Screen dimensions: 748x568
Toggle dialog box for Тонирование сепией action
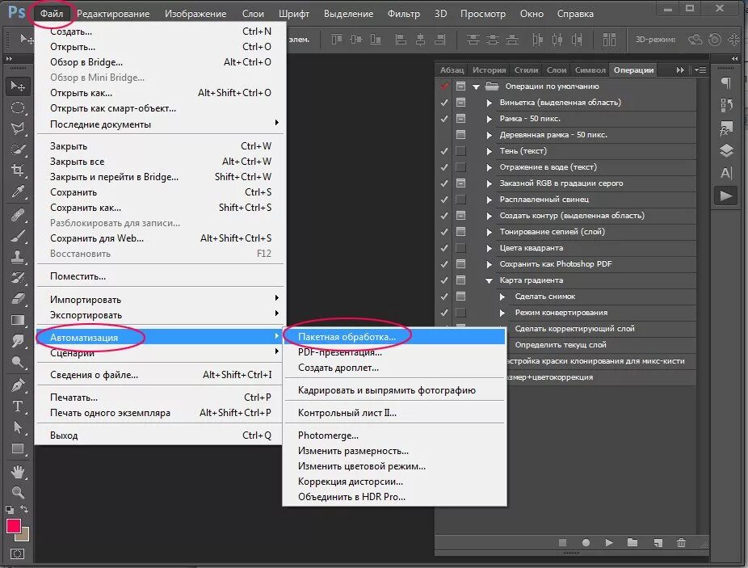click(x=460, y=232)
